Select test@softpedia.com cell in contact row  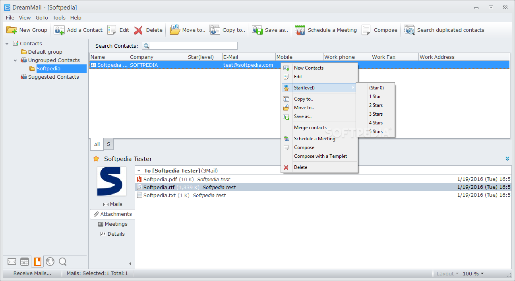(x=248, y=65)
